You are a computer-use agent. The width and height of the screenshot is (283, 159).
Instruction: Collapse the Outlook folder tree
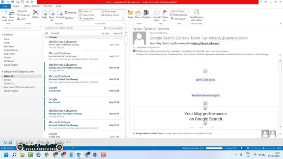tap(2, 34)
